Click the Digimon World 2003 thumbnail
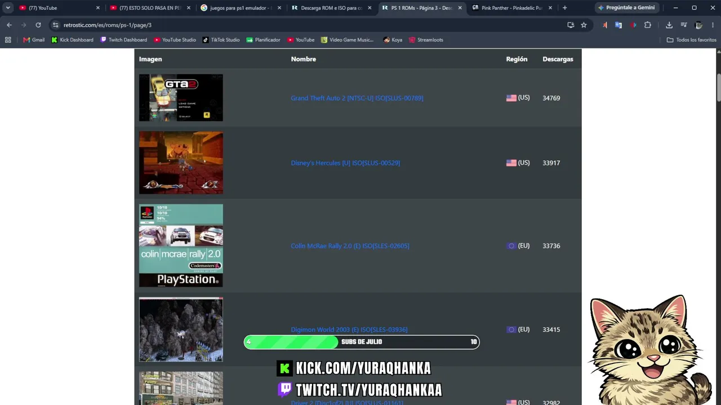721x405 pixels. [x=181, y=330]
